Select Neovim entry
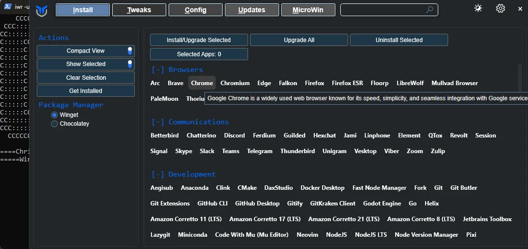 (307, 235)
